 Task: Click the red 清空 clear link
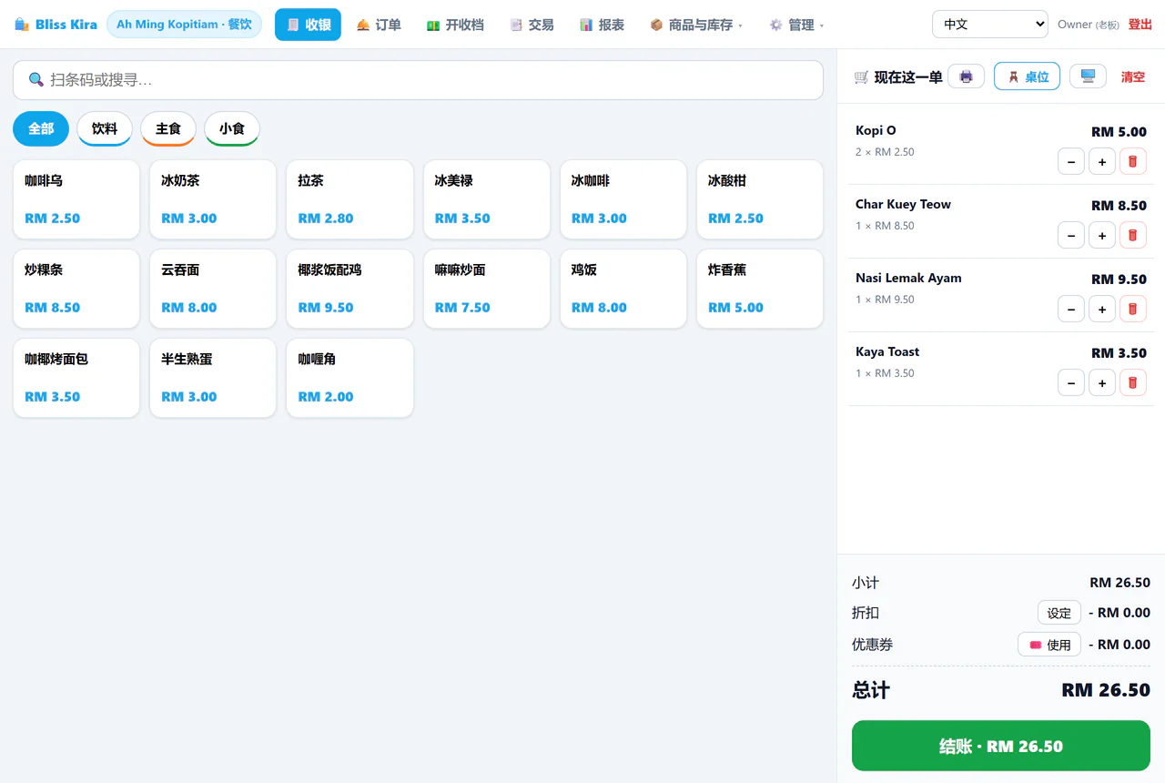tap(1133, 76)
